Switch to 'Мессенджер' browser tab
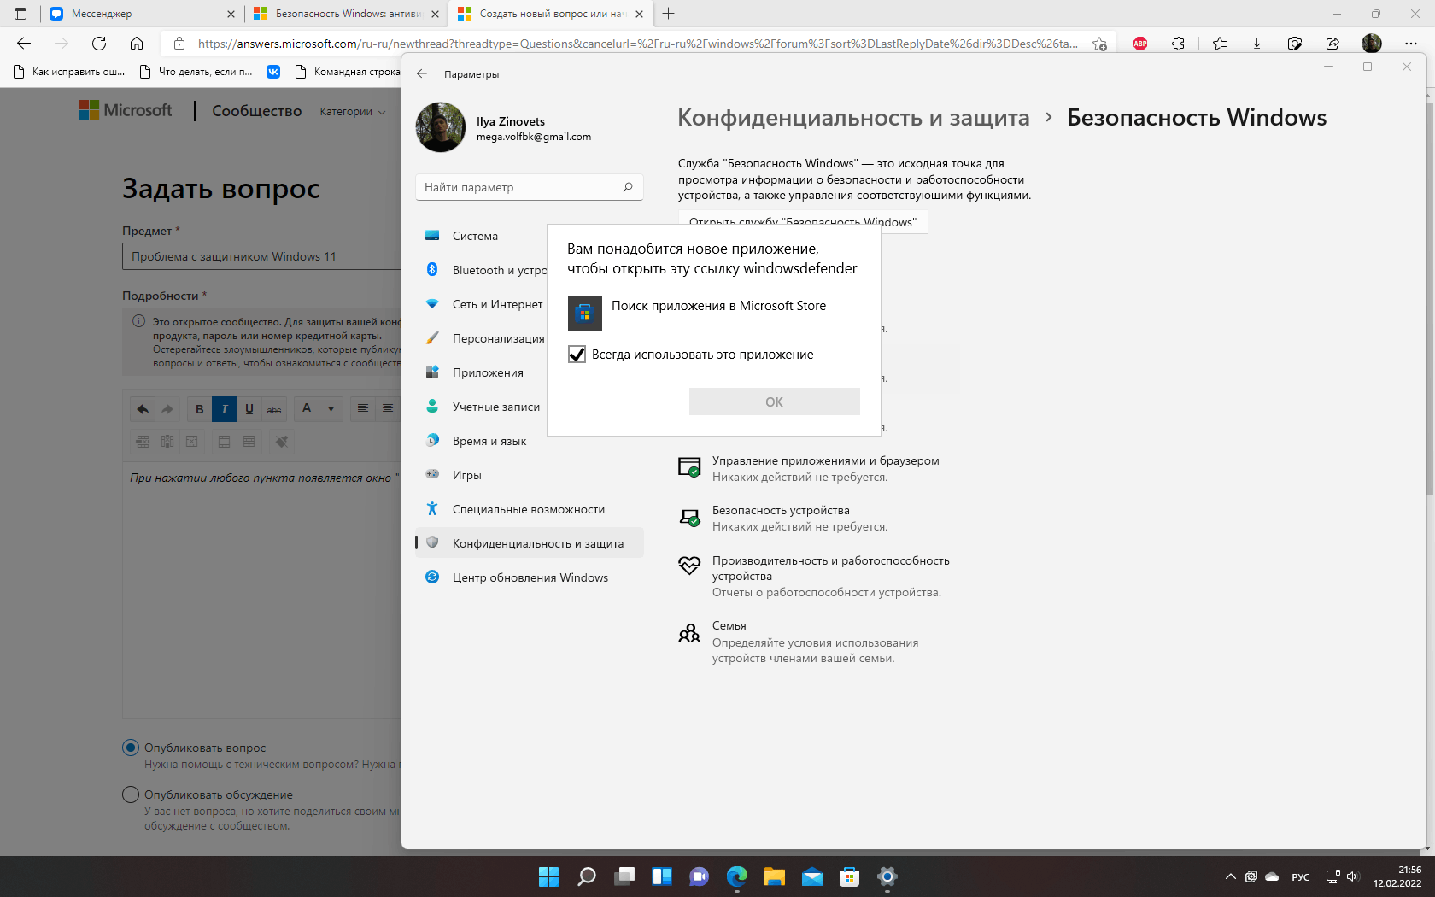 point(142,14)
